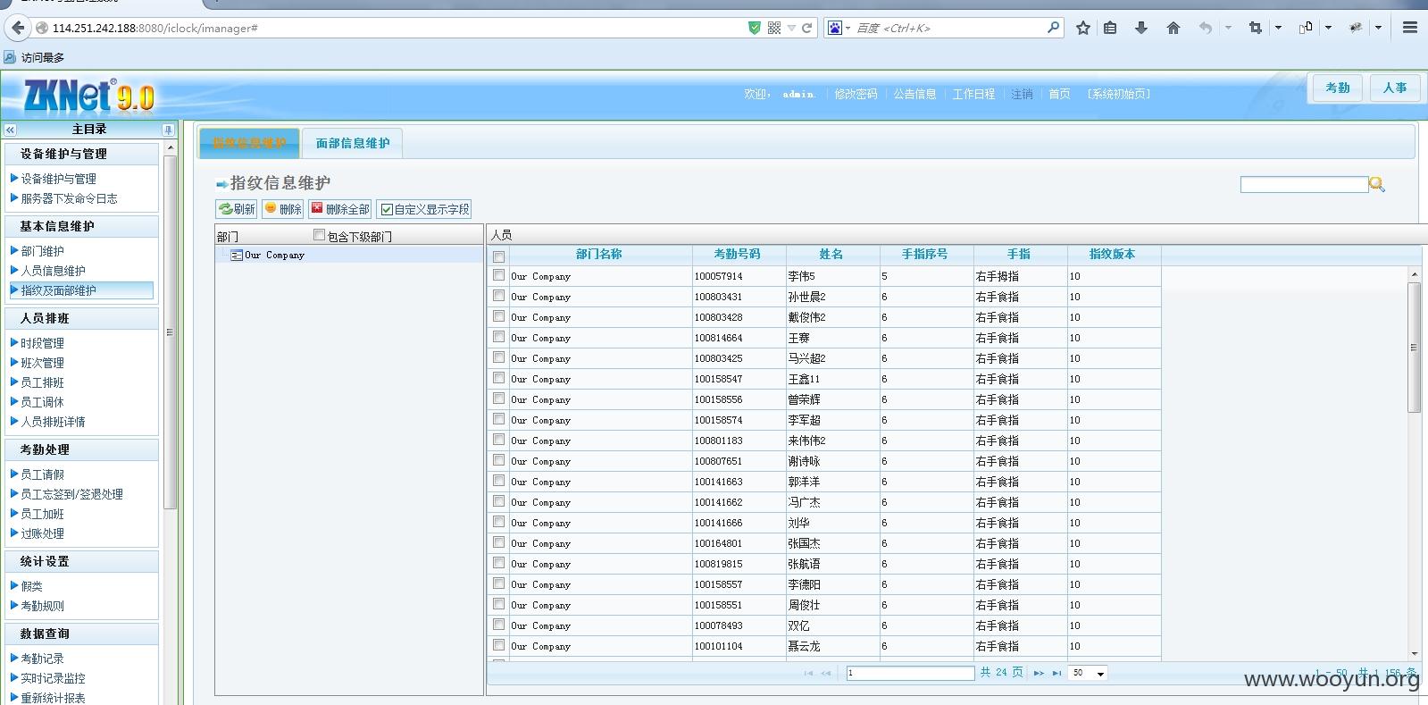
Task: Select the checkbox for 王赛
Action: click(x=498, y=337)
